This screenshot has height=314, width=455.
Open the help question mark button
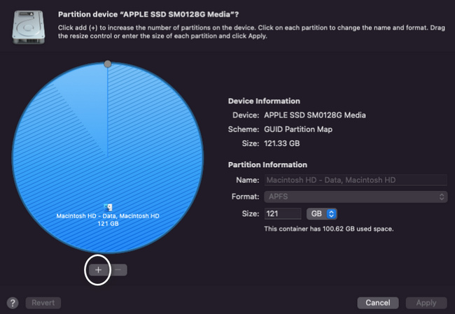point(13,303)
